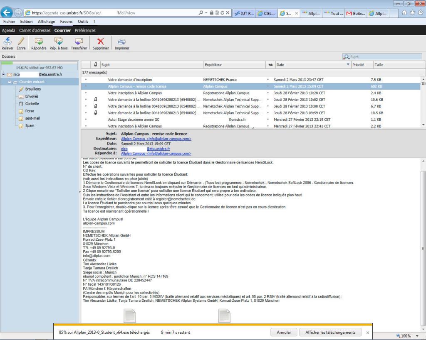Open the Fichier menu
This screenshot has height=340, width=426.
tap(9, 22)
